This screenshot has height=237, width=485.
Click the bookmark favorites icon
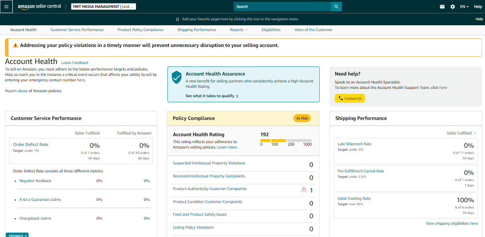click(177, 19)
